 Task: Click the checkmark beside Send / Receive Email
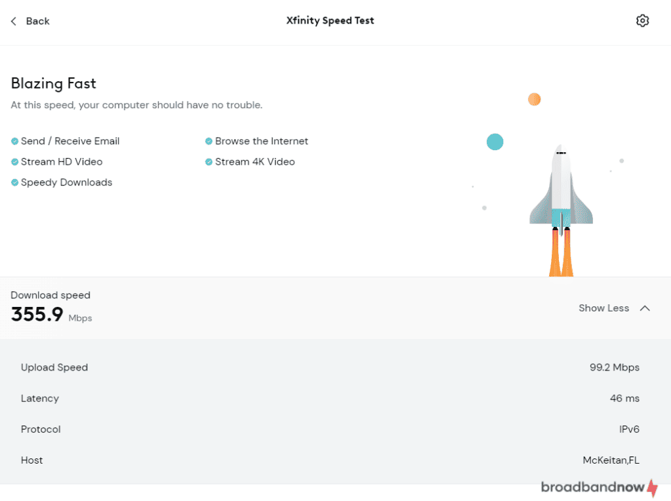click(14, 140)
